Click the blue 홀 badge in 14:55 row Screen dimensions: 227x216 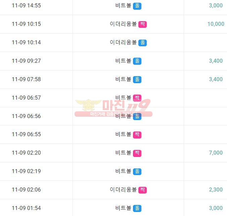[137, 6]
